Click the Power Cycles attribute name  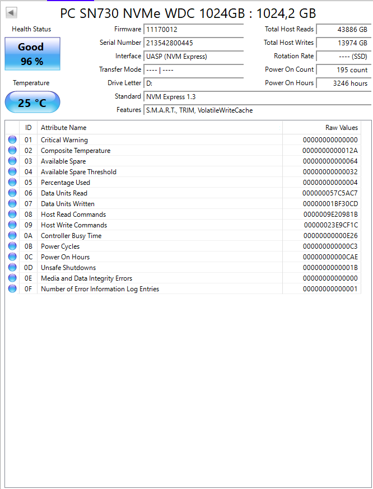60,246
